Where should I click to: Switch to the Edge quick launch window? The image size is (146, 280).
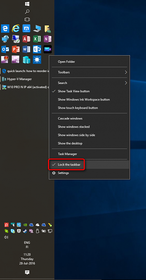pos(25,71)
